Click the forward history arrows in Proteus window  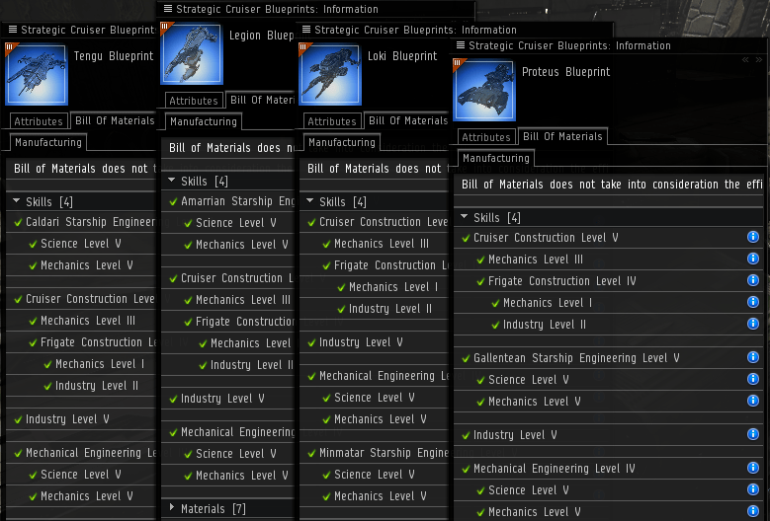pyautogui.click(x=759, y=60)
